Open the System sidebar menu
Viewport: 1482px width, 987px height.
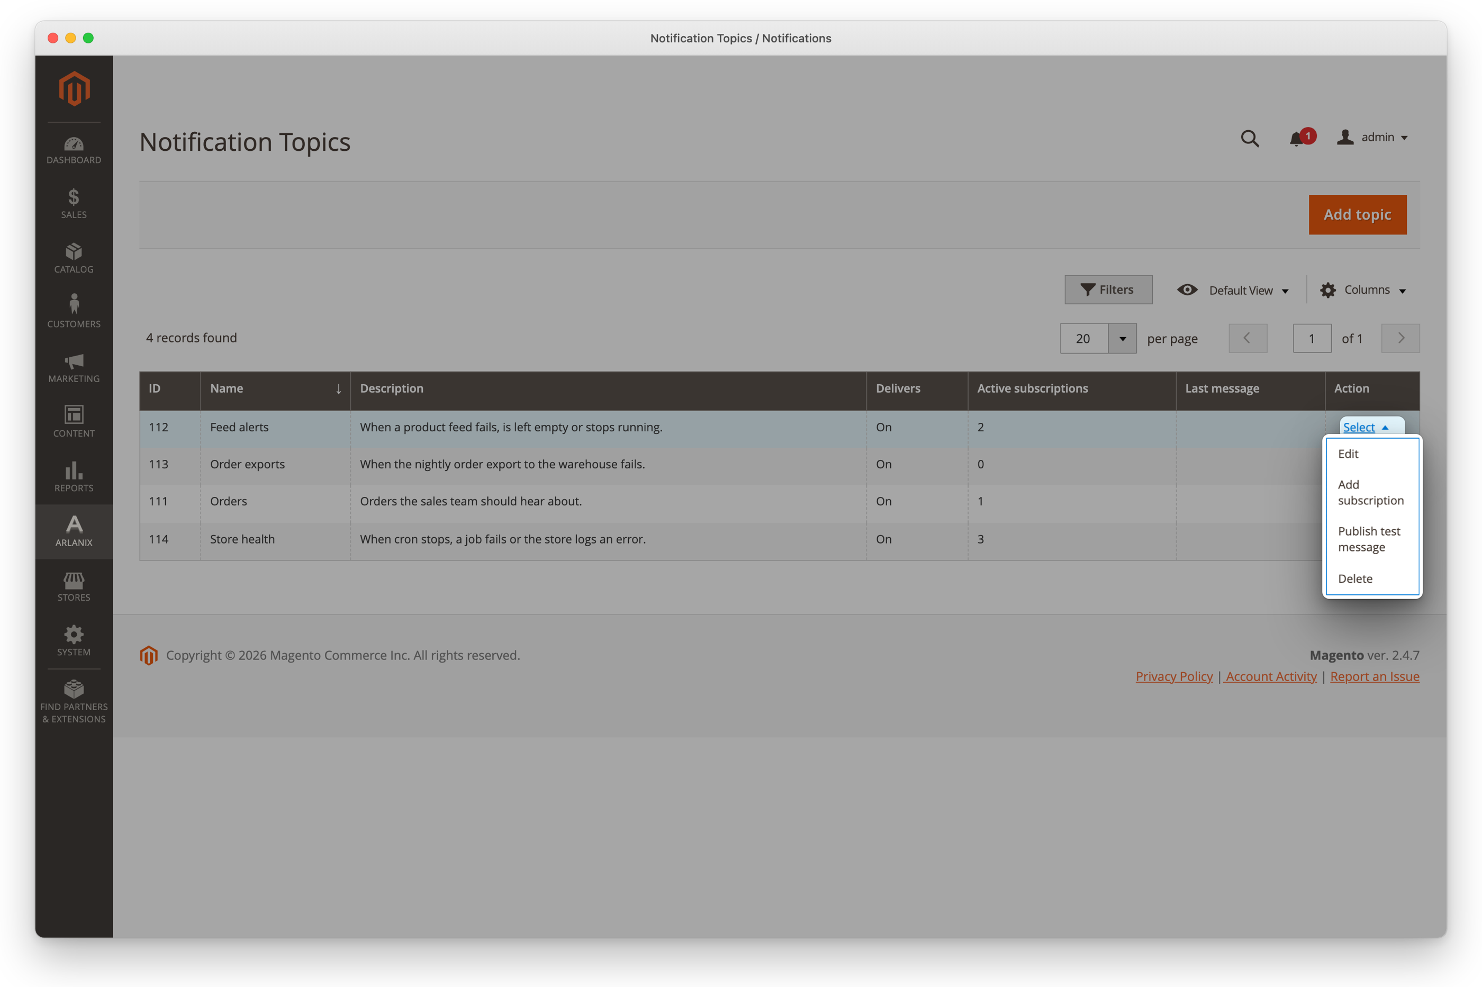click(74, 641)
